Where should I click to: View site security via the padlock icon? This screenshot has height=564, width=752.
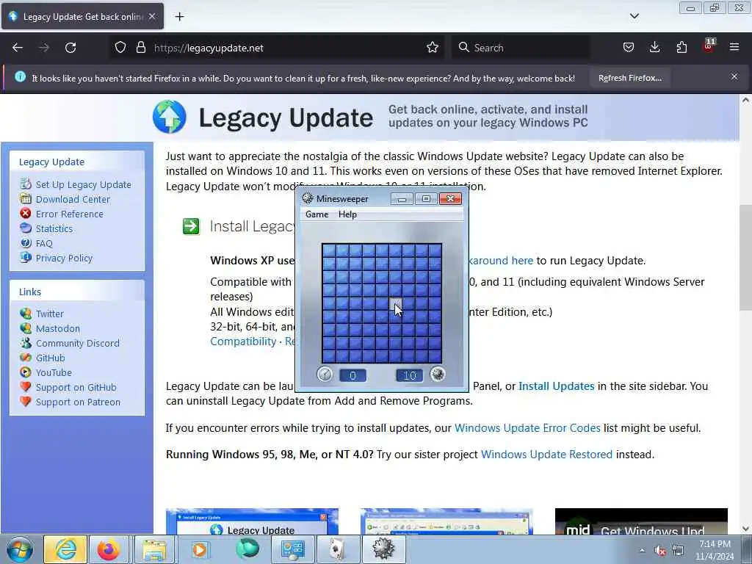coord(140,48)
